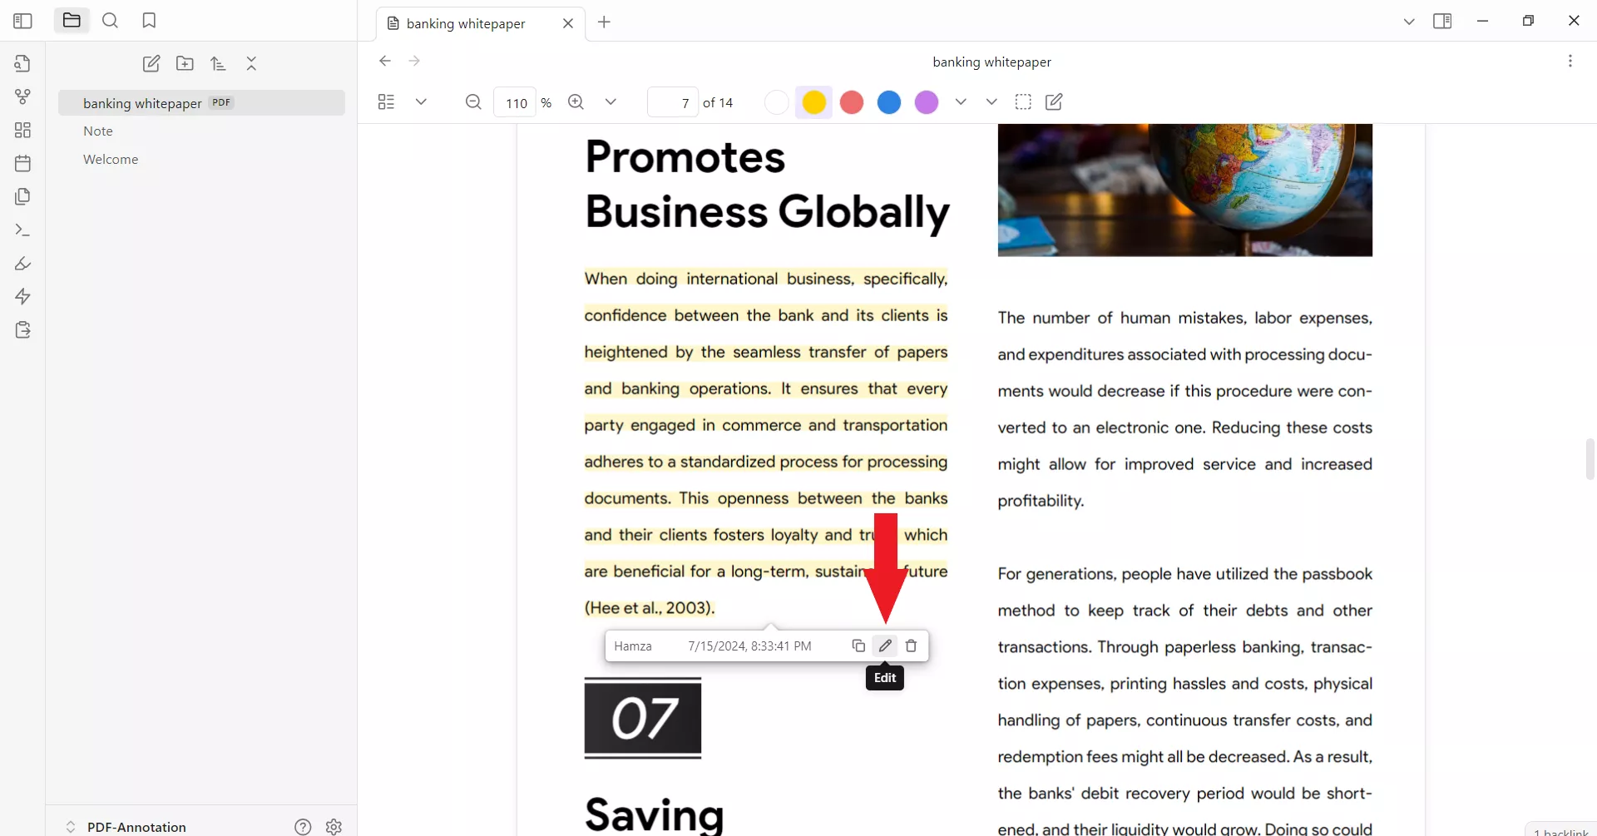Select the red highlight color swatch
The height and width of the screenshot is (836, 1597).
[852, 101]
